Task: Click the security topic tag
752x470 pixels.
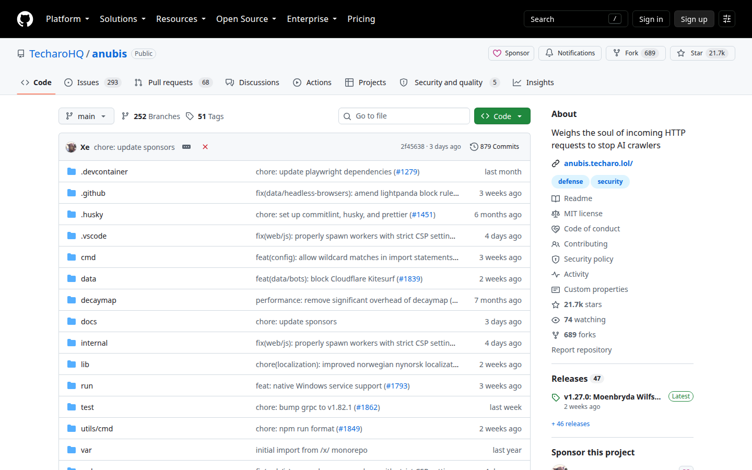Action: [x=610, y=182]
